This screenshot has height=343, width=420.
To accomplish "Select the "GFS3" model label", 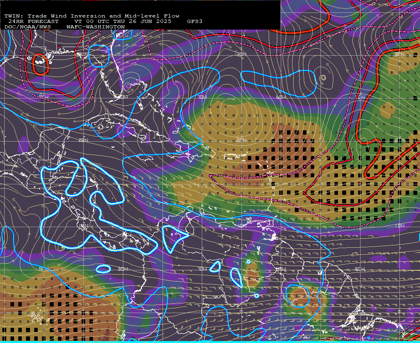I will click(195, 21).
